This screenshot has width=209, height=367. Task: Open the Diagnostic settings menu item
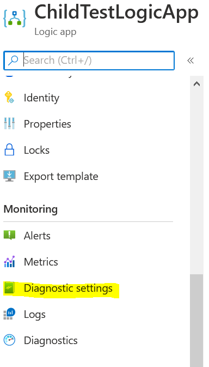tap(68, 288)
